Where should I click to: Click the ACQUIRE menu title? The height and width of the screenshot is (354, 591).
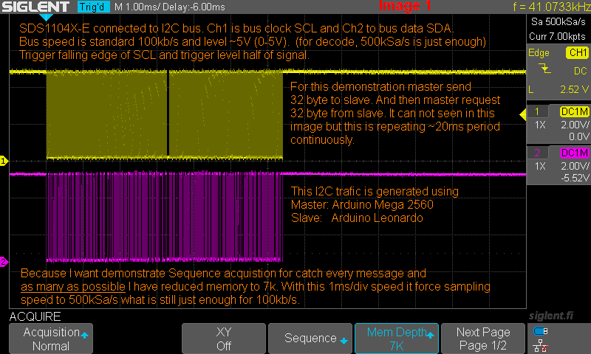35,316
